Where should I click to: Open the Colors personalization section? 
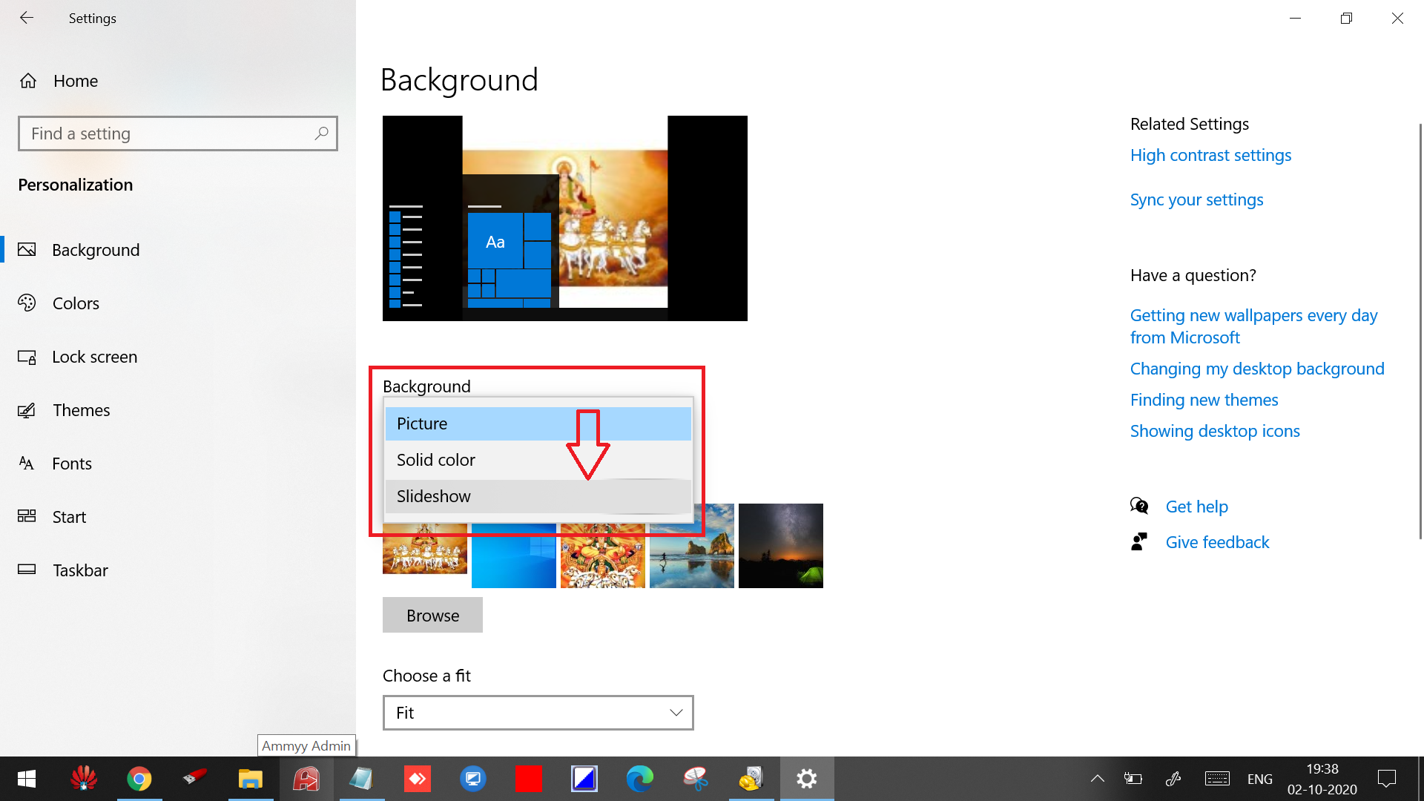pyautogui.click(x=75, y=303)
